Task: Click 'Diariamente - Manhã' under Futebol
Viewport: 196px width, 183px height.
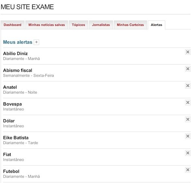Action: (x=22, y=176)
